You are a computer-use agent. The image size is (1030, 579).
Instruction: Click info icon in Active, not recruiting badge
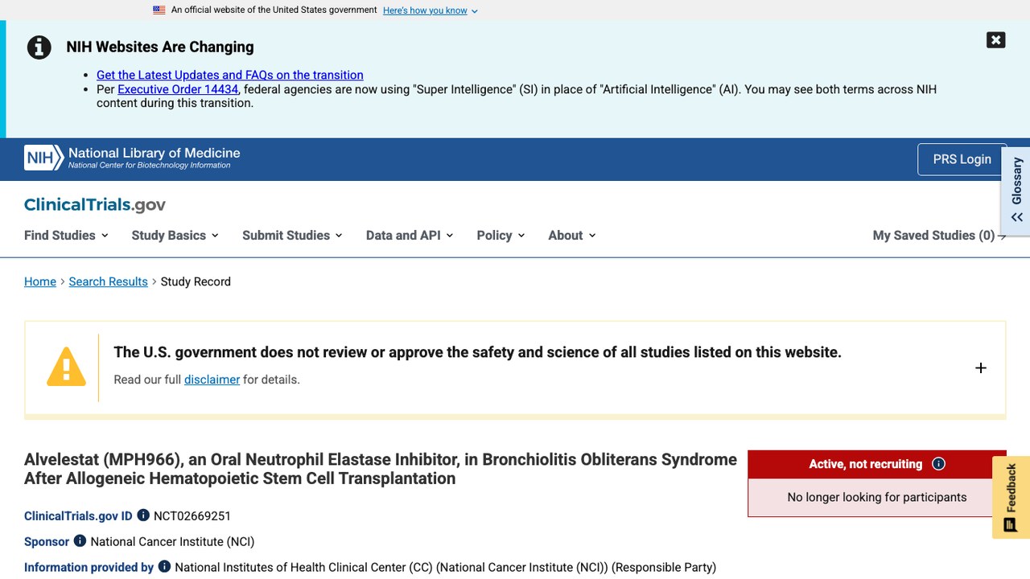[x=938, y=464]
